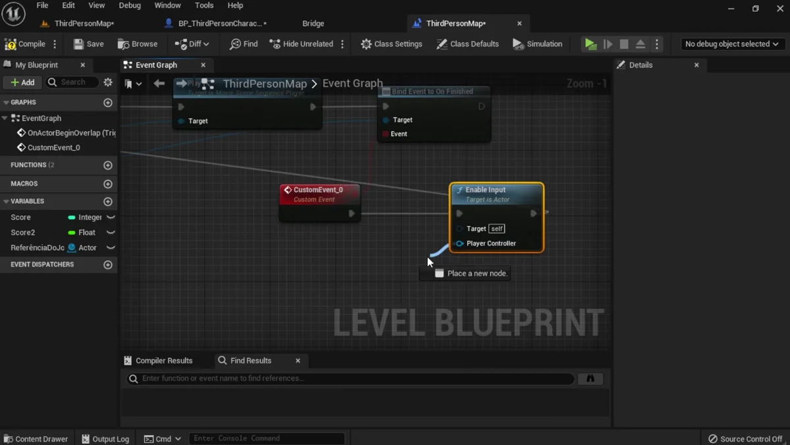
Task: Add a new function with plus icon
Action: click(x=108, y=165)
